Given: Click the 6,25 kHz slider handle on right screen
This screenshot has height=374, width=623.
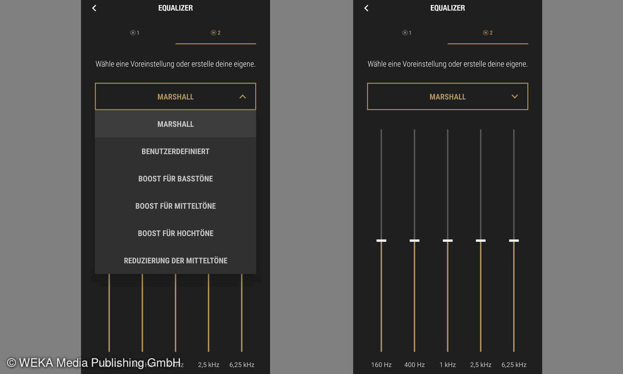Looking at the screenshot, I should pyautogui.click(x=514, y=241).
